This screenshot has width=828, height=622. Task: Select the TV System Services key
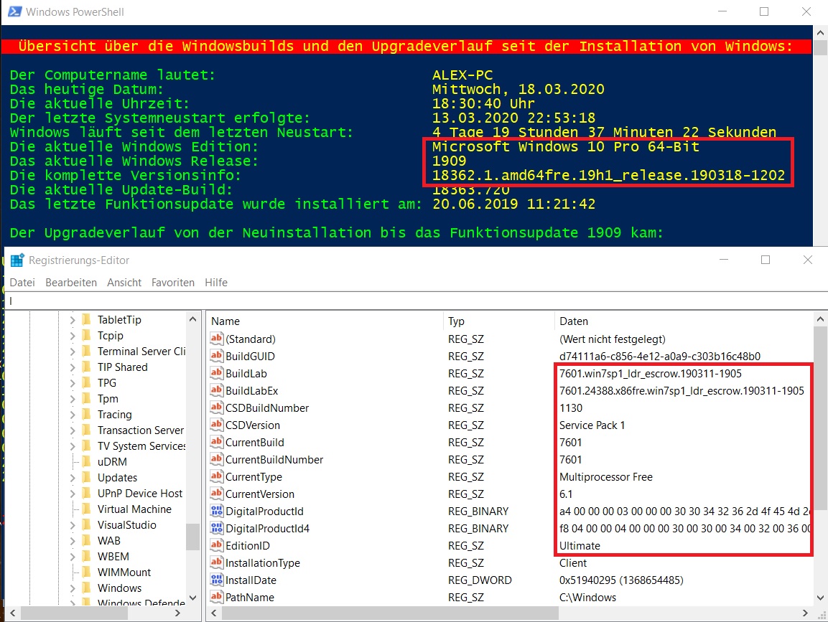[x=141, y=446]
